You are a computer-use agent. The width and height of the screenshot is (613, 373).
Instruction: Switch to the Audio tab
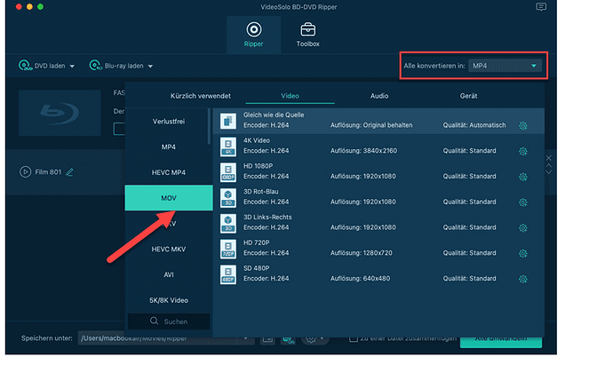tap(379, 95)
